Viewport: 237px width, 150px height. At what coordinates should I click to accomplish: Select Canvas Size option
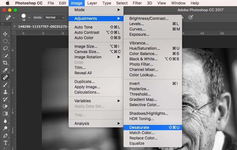(96, 52)
